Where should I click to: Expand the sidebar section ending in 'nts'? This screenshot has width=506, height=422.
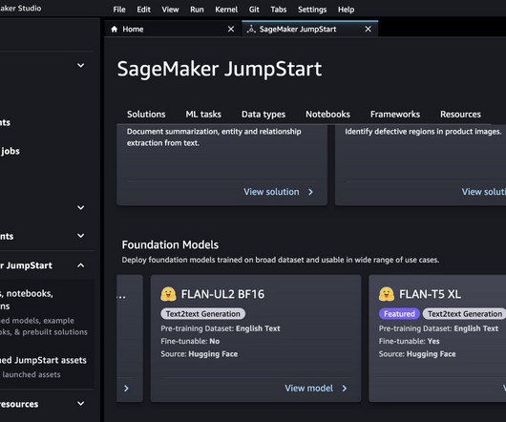[x=81, y=236]
